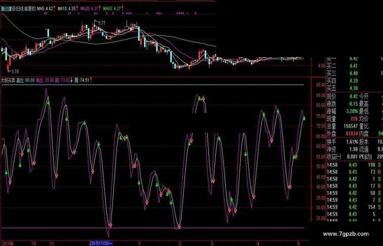Screen dimensions: 383x246
Task: Select the 买四 bid row at 4.39
Action: click(x=355, y=81)
